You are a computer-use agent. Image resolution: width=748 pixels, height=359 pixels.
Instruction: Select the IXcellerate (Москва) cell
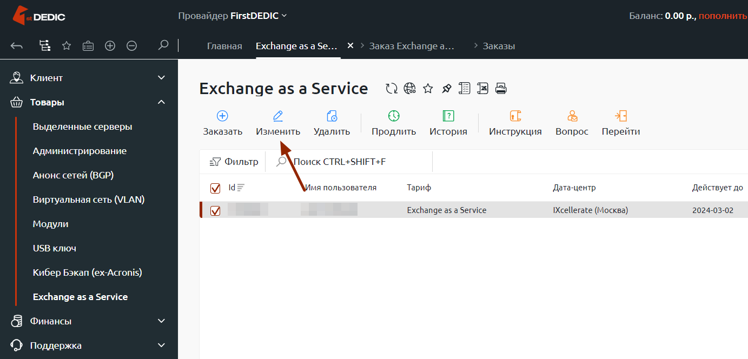(590, 210)
